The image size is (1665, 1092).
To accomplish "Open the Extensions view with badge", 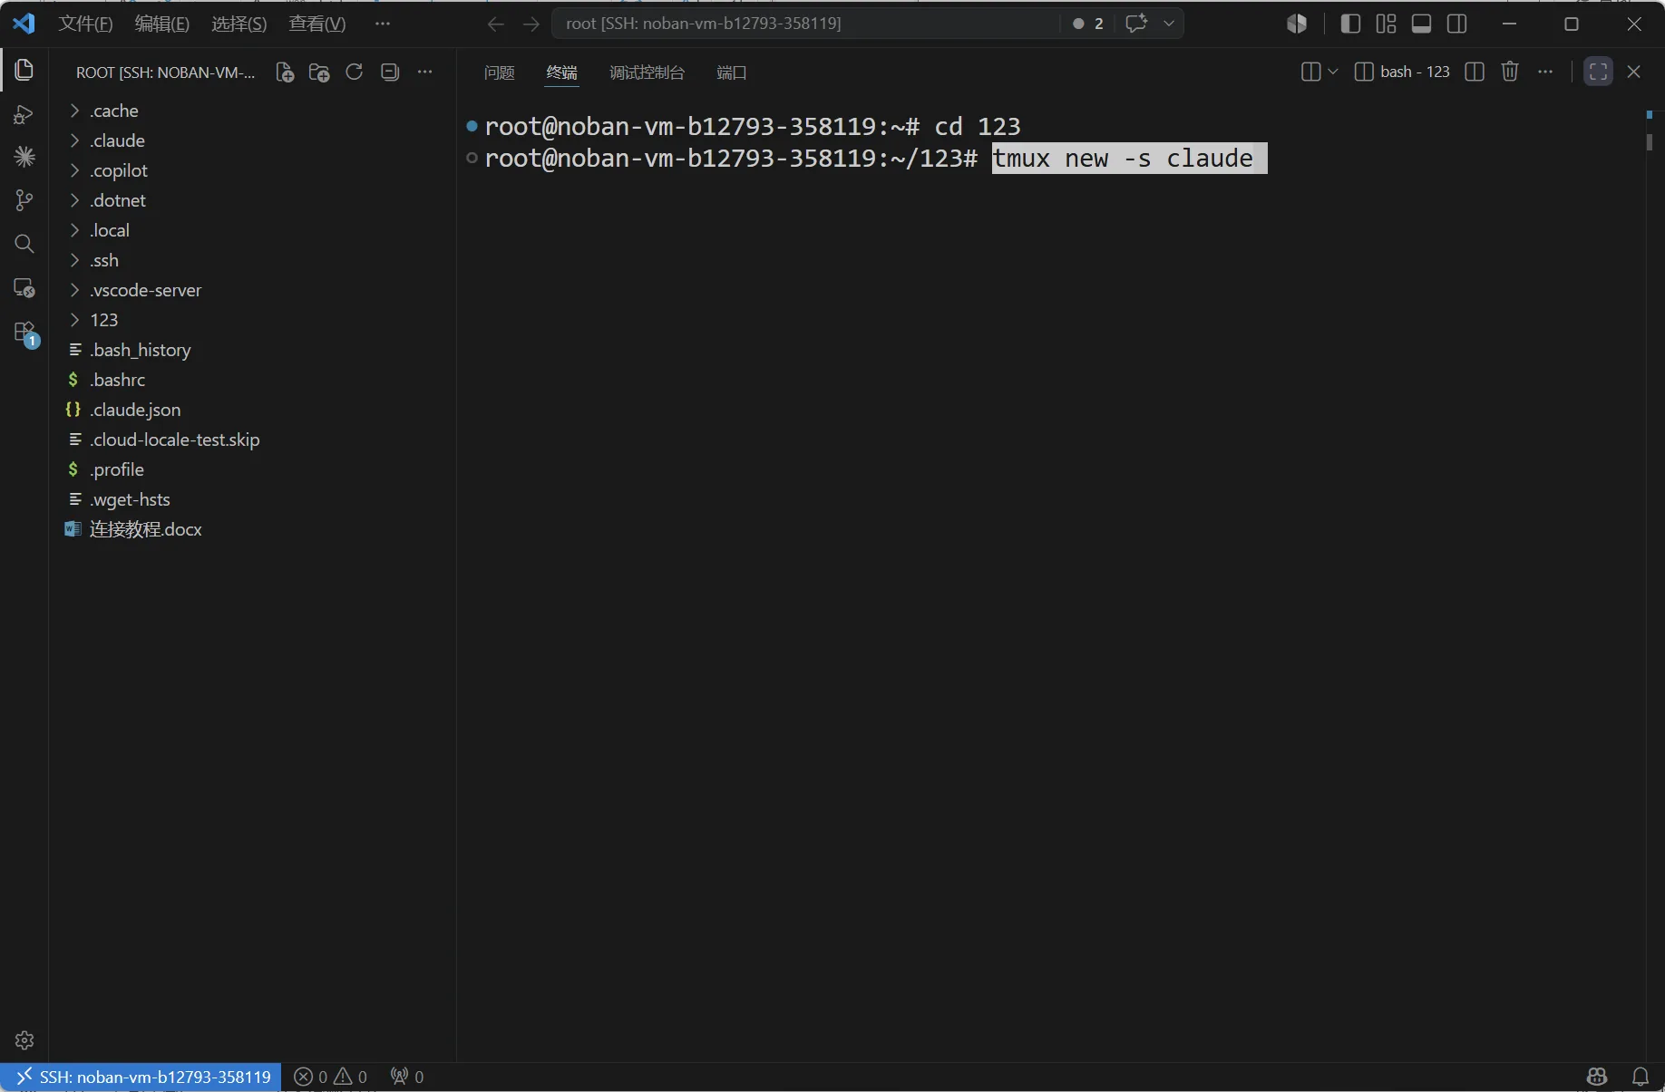I will click(x=25, y=333).
